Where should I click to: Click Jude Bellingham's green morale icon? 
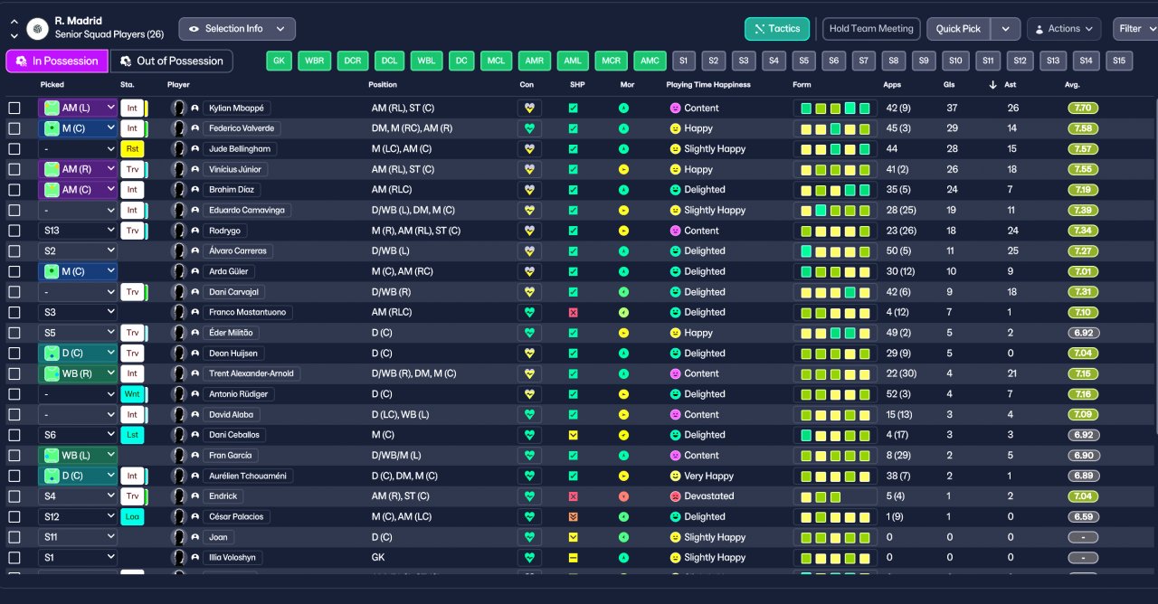pyautogui.click(x=623, y=149)
